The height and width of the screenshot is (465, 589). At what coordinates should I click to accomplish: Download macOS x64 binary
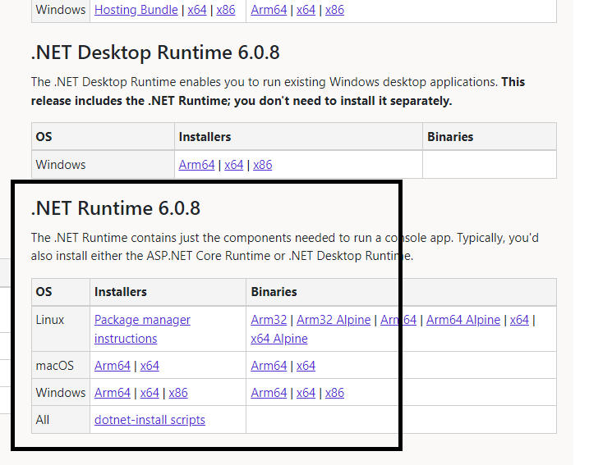tap(306, 366)
